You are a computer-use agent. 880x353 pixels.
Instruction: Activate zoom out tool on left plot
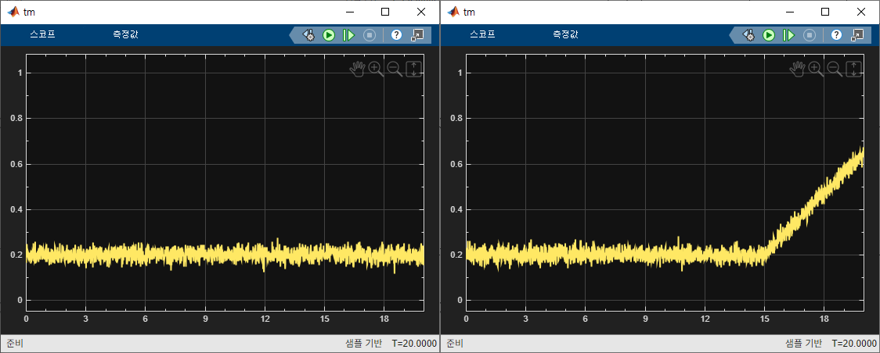tap(395, 69)
